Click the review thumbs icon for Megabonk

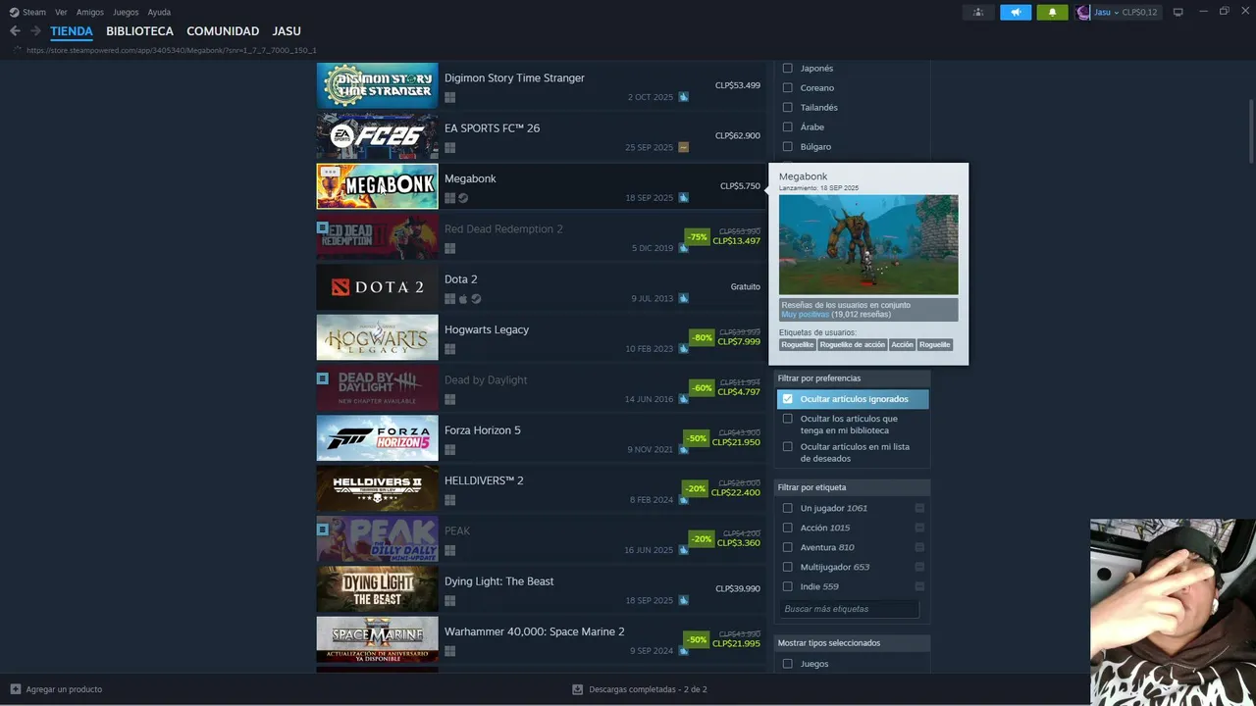click(x=683, y=198)
